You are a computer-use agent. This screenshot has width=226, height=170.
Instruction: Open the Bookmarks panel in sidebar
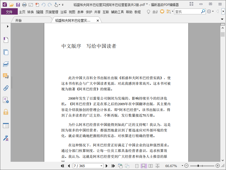coord(6,40)
